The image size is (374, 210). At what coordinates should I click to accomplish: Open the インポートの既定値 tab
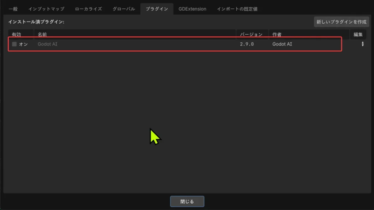[237, 9]
